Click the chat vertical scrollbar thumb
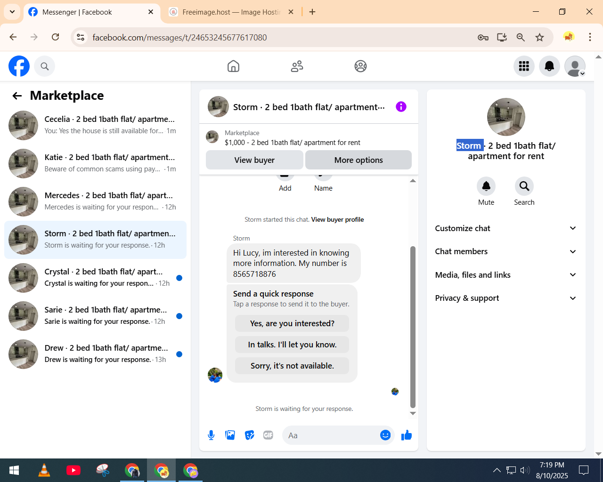The width and height of the screenshot is (603, 482). [413, 327]
